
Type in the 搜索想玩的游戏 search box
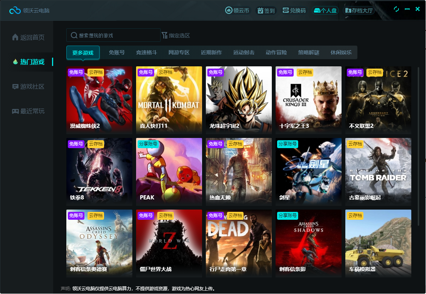113,35
